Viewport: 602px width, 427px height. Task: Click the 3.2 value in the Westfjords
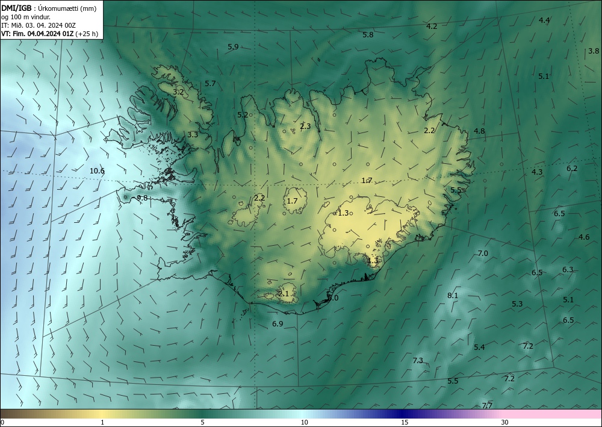coord(178,92)
